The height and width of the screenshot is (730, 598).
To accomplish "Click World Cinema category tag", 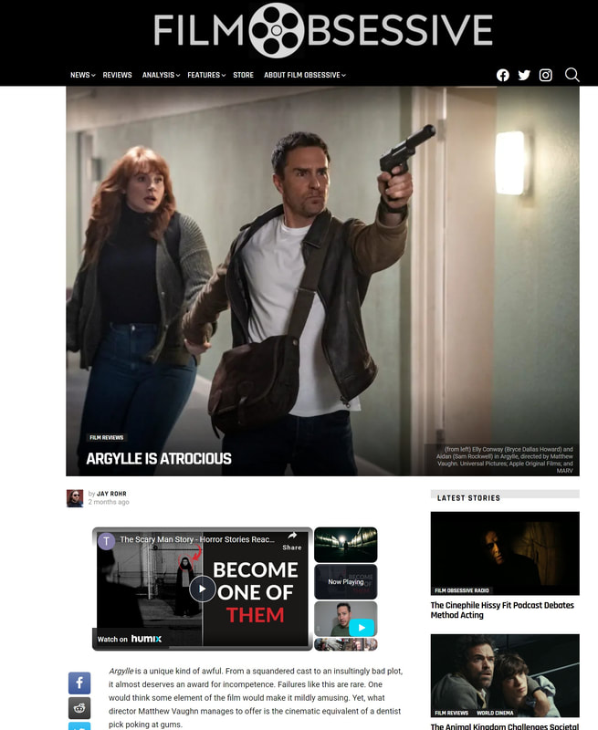I will (x=495, y=713).
